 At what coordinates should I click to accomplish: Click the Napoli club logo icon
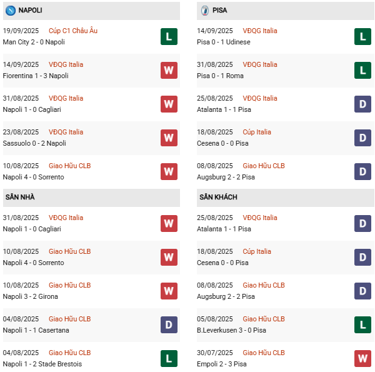10,11
